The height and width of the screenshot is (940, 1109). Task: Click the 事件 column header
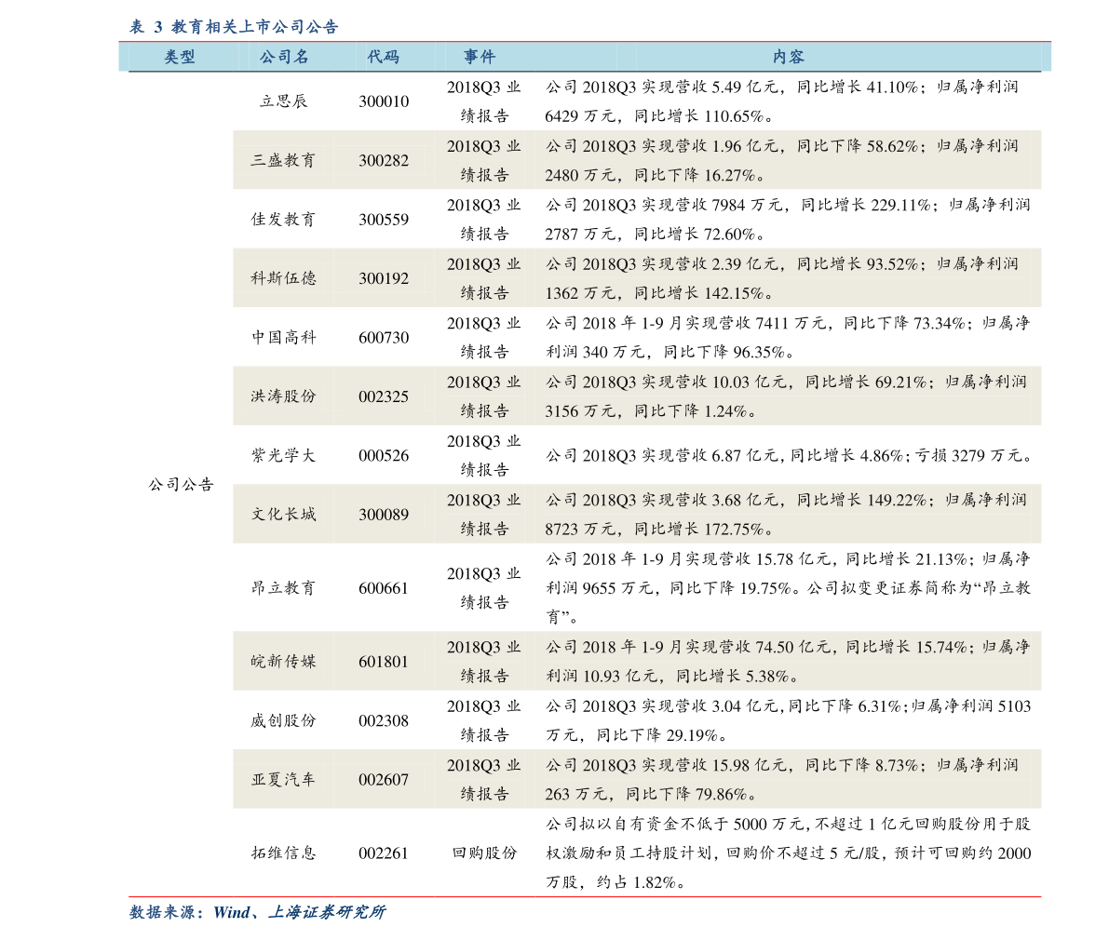[480, 58]
